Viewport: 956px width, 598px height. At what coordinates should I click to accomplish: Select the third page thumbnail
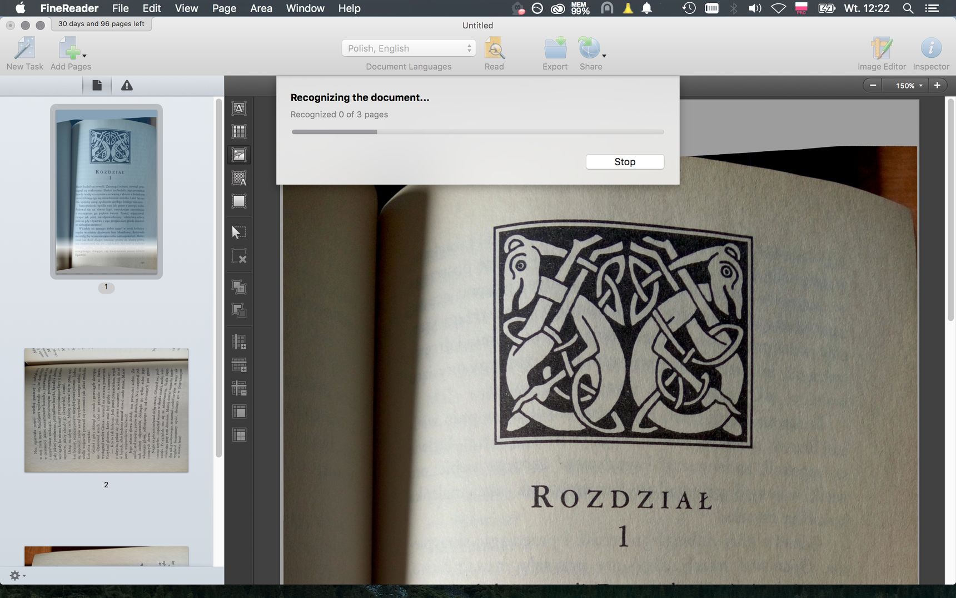(x=106, y=556)
